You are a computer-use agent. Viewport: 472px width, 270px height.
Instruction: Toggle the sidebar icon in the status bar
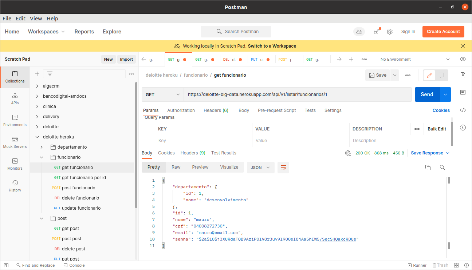(6, 265)
